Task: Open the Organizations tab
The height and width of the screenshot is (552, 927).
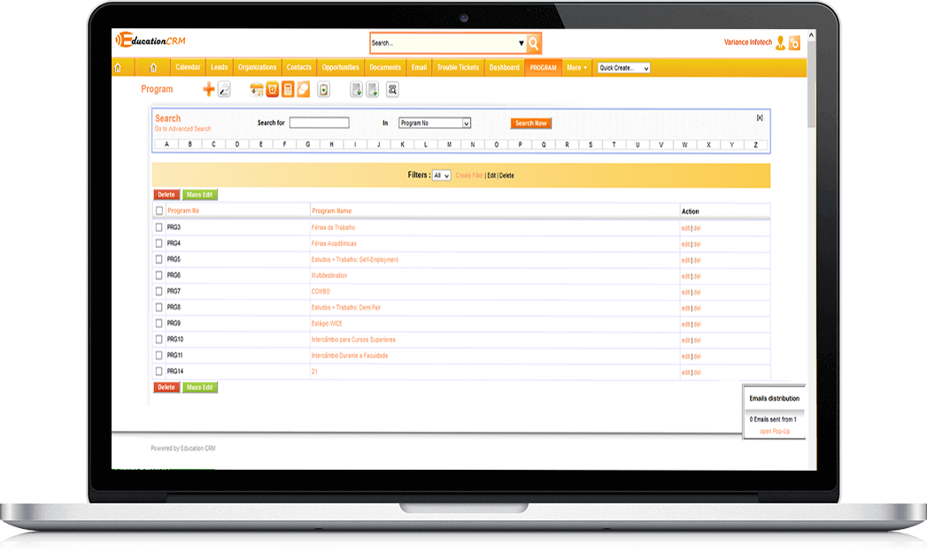Action: (257, 67)
